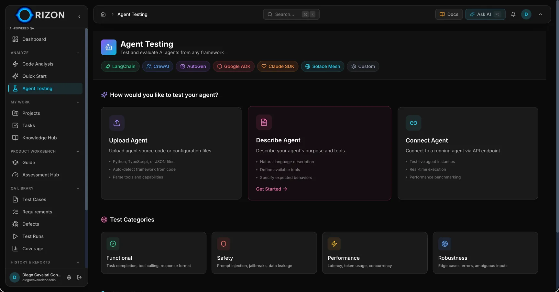Viewport: 559px width, 292px height.
Task: Switch to the Dashboard page
Action: pyautogui.click(x=34, y=39)
